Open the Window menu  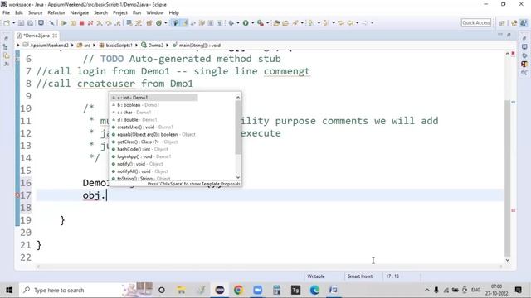[155, 13]
